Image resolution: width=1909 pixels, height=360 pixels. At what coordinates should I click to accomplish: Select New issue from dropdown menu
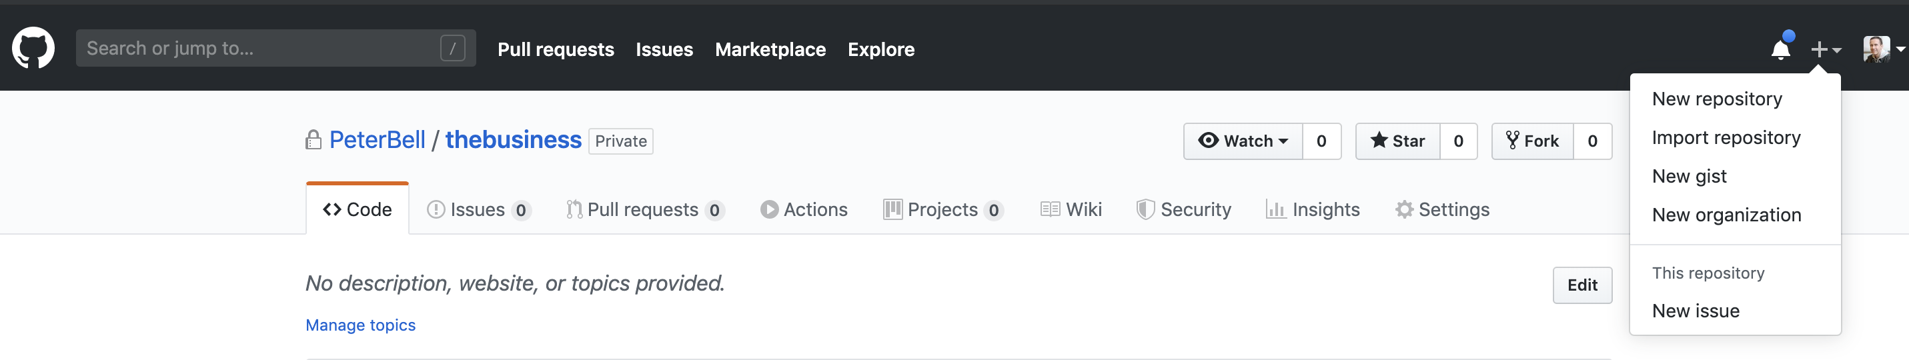pyautogui.click(x=1735, y=311)
